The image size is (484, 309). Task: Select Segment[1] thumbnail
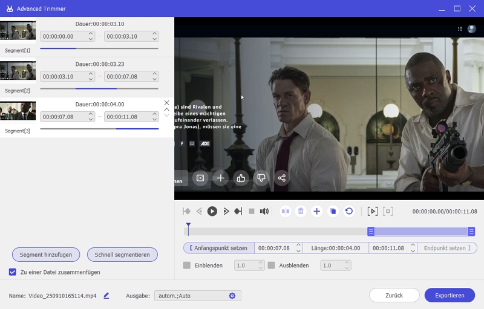[18, 30]
